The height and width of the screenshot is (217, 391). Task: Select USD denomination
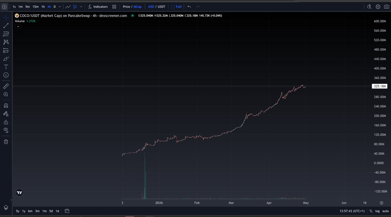tap(151, 7)
